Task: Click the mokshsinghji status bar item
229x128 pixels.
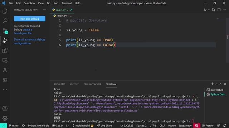Action: [83, 126]
